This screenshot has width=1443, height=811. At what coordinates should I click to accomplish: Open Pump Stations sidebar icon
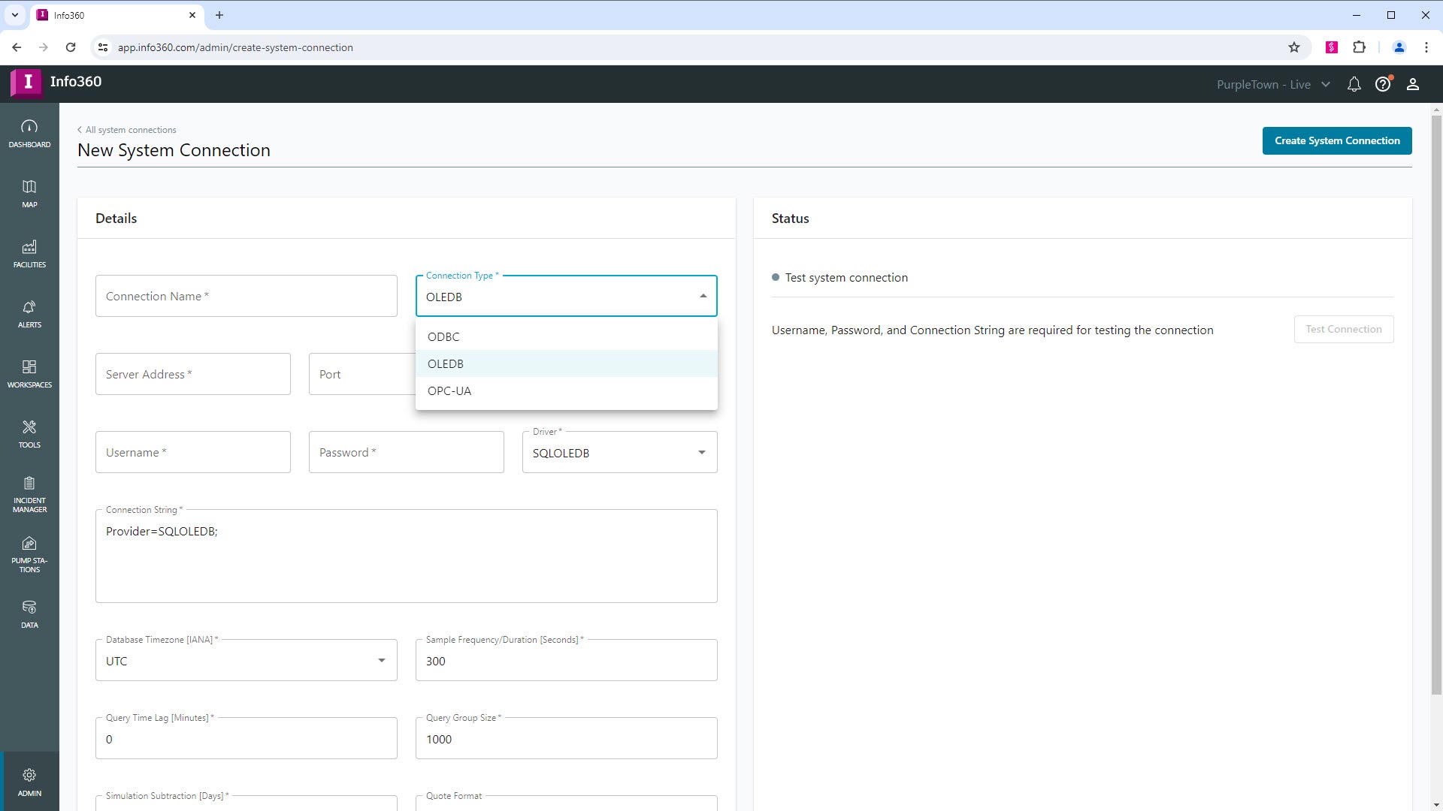pyautogui.click(x=29, y=554)
